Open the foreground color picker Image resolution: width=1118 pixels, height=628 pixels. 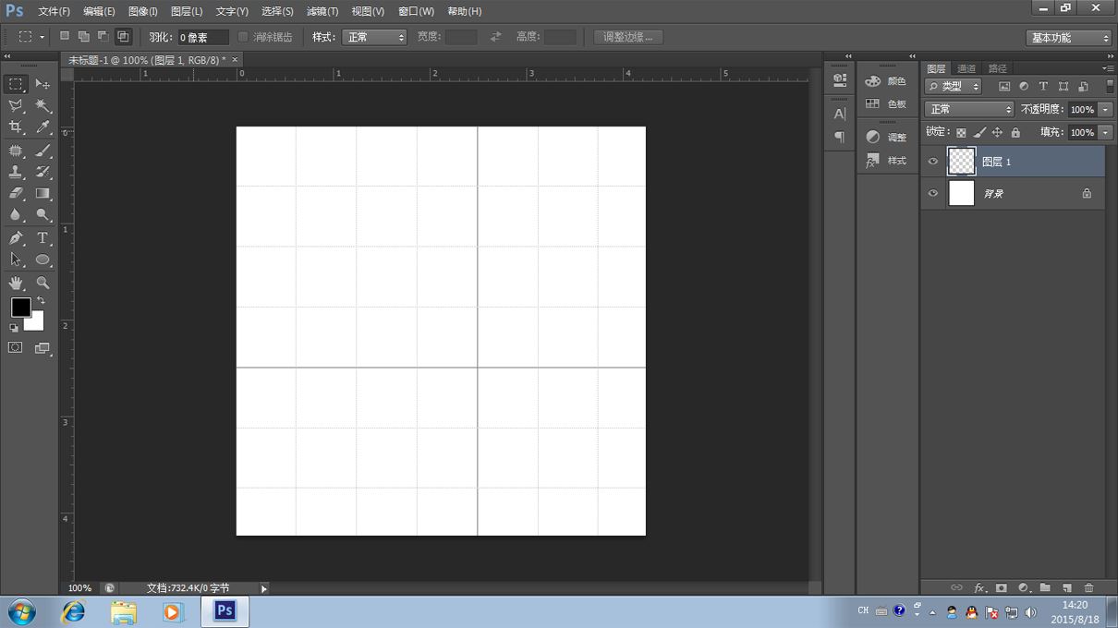(x=20, y=307)
